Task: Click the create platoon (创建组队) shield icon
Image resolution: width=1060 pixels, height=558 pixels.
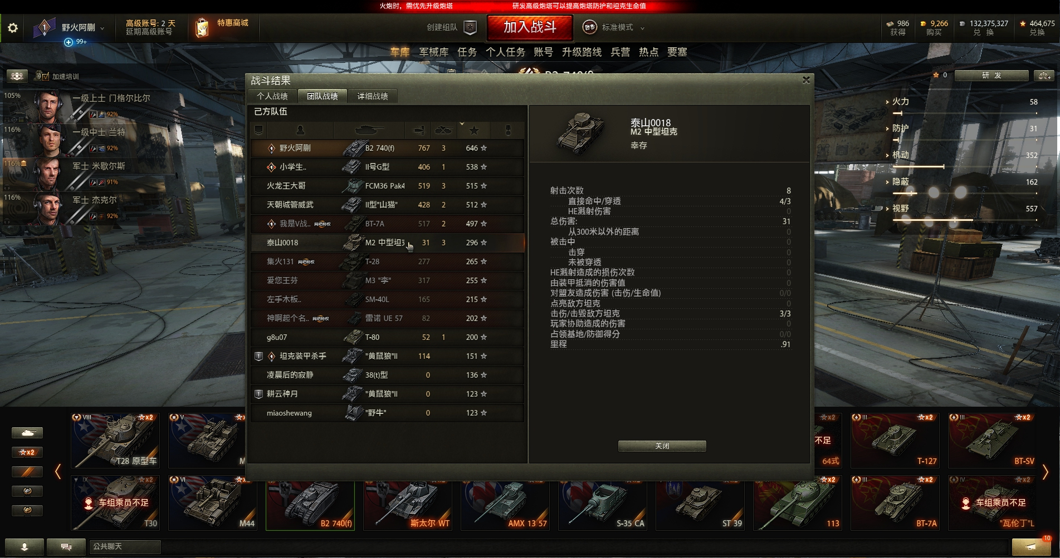Action: [471, 27]
